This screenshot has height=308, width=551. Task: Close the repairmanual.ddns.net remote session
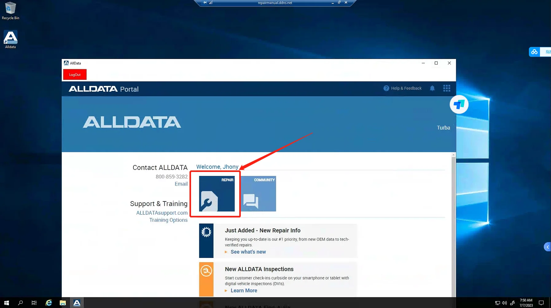click(346, 2)
